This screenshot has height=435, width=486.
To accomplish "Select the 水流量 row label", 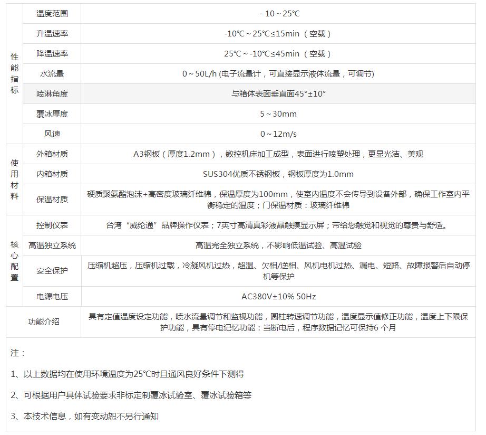I will [x=52, y=74].
